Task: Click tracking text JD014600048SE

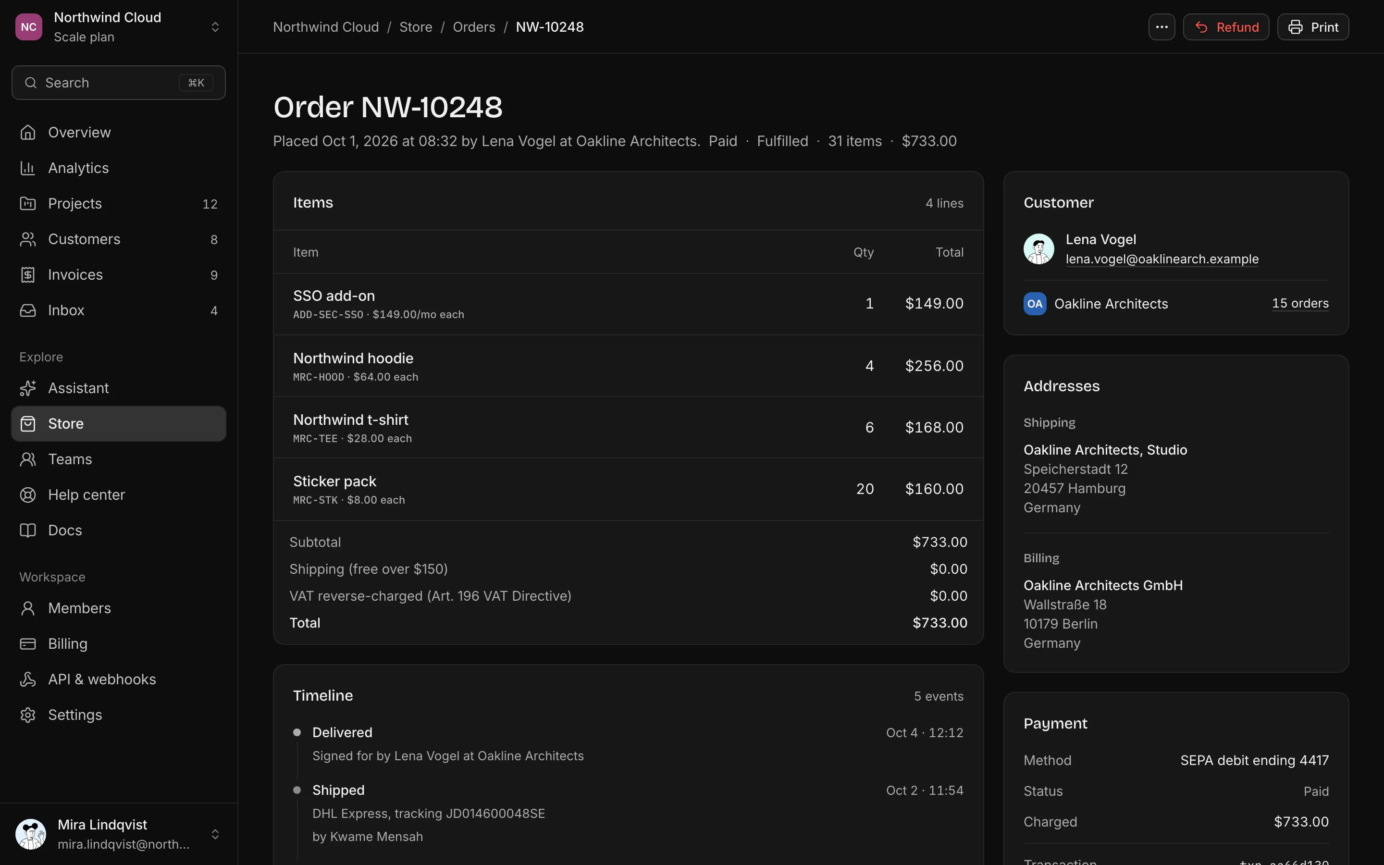Action: 495,814
